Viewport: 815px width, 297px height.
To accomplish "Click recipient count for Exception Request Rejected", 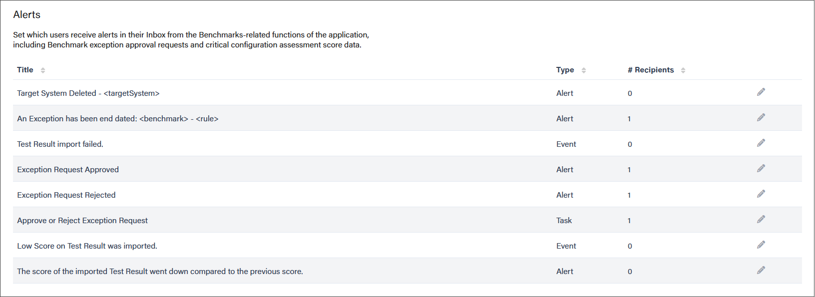I will [x=629, y=195].
